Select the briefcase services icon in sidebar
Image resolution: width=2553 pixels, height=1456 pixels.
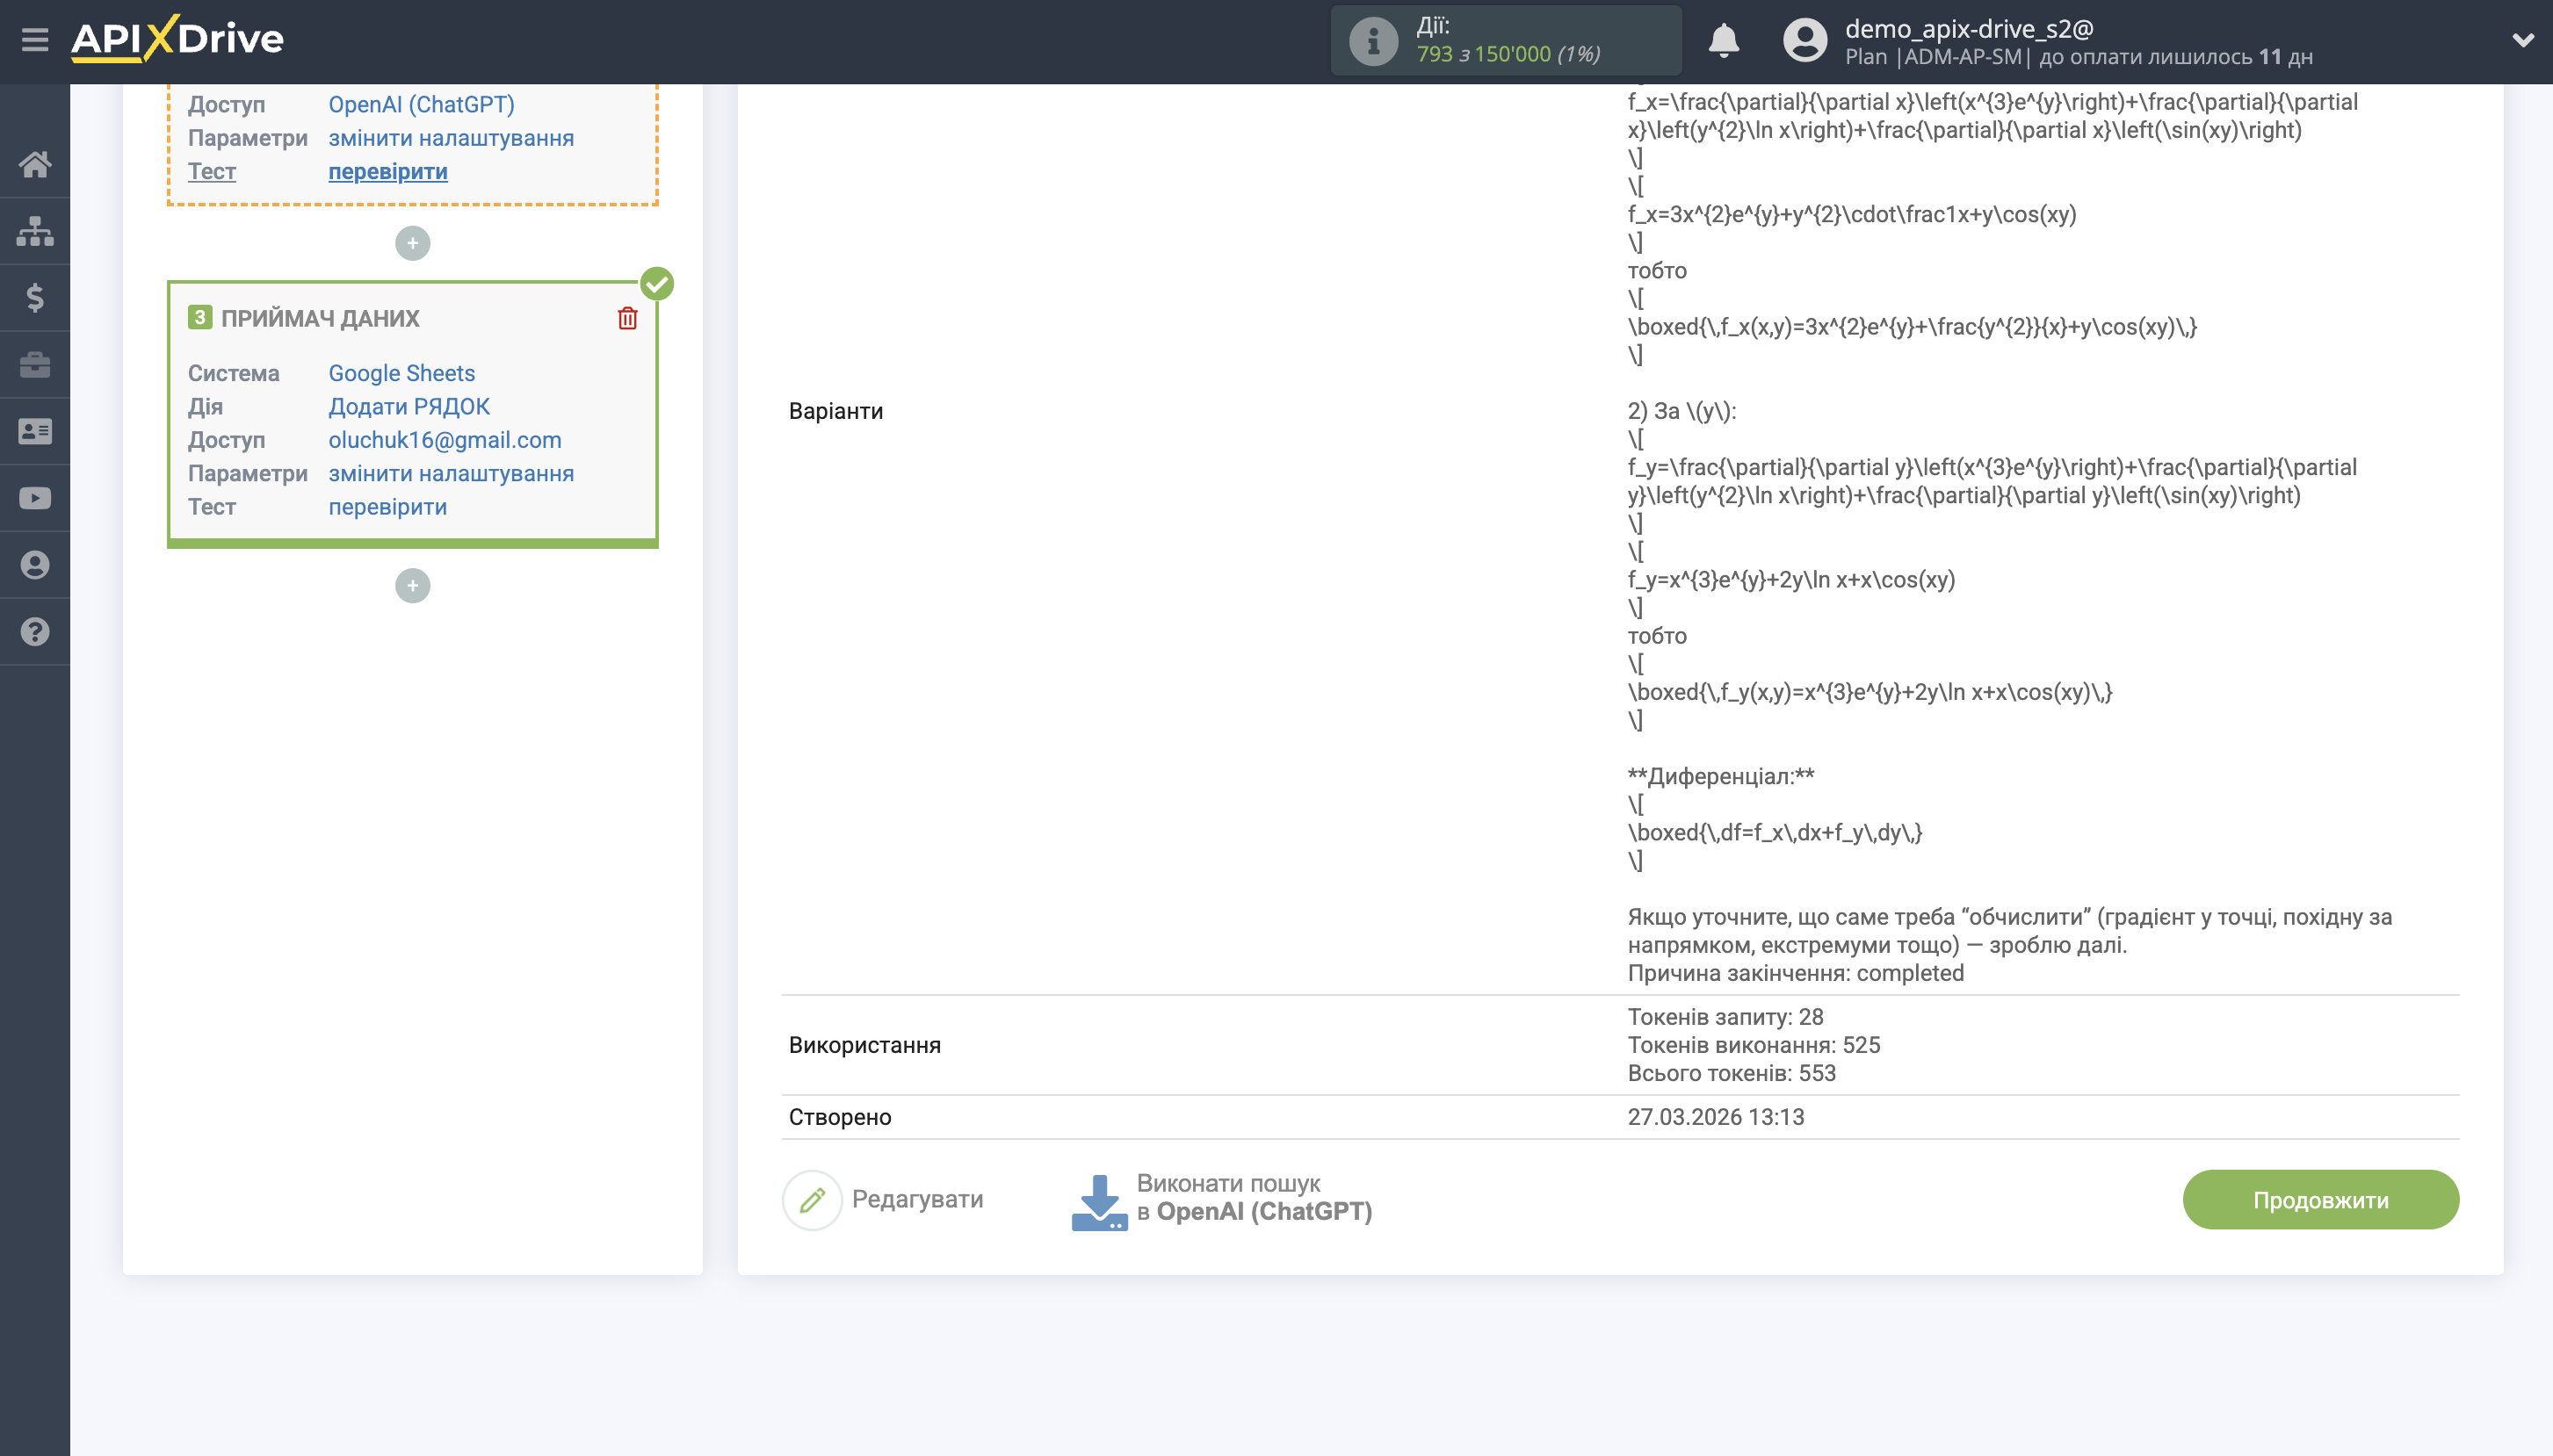pos(36,364)
